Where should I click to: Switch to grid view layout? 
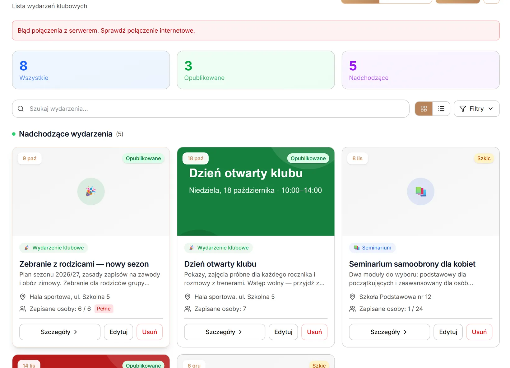(424, 109)
